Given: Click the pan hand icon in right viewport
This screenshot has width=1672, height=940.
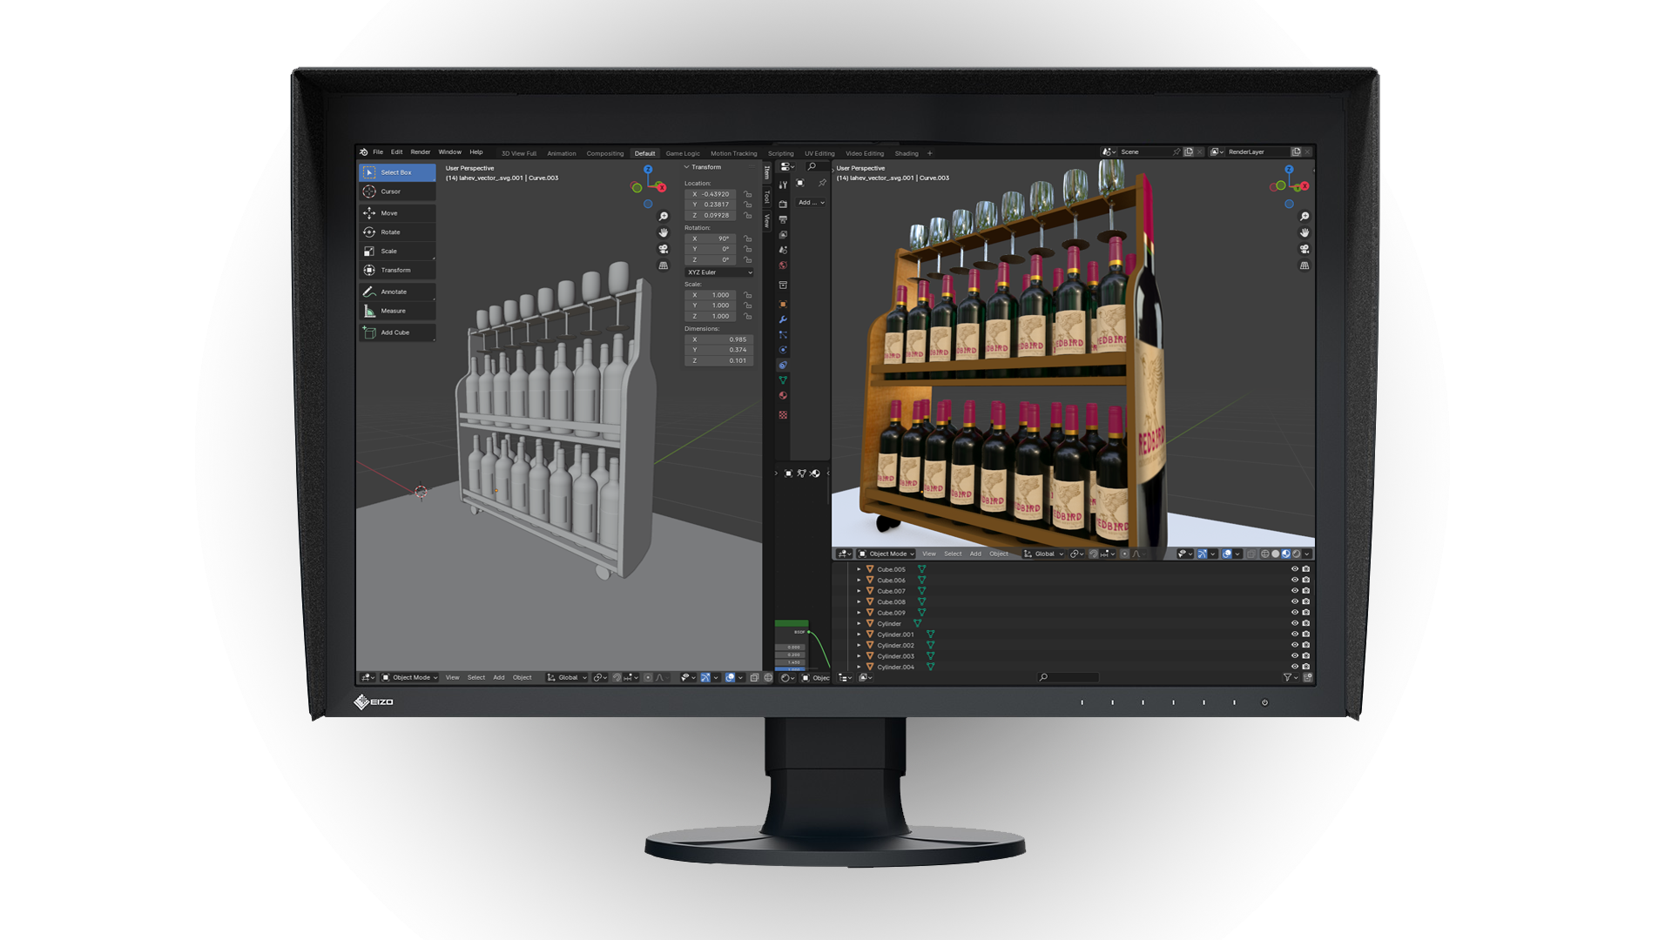Looking at the screenshot, I should pyautogui.click(x=1305, y=232).
